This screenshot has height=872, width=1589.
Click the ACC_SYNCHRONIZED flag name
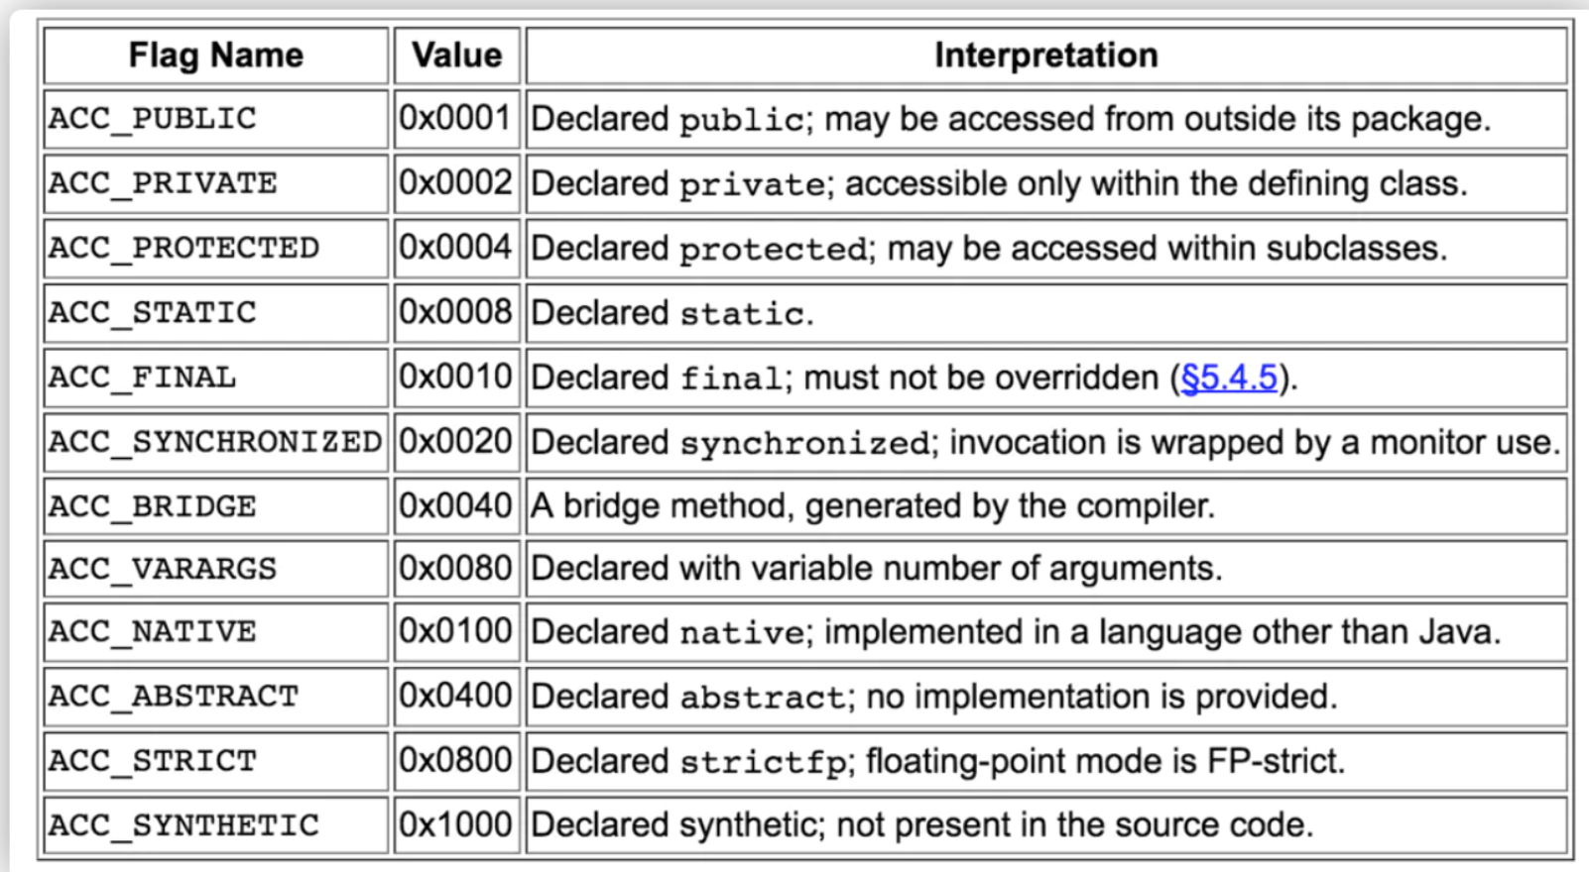215,442
